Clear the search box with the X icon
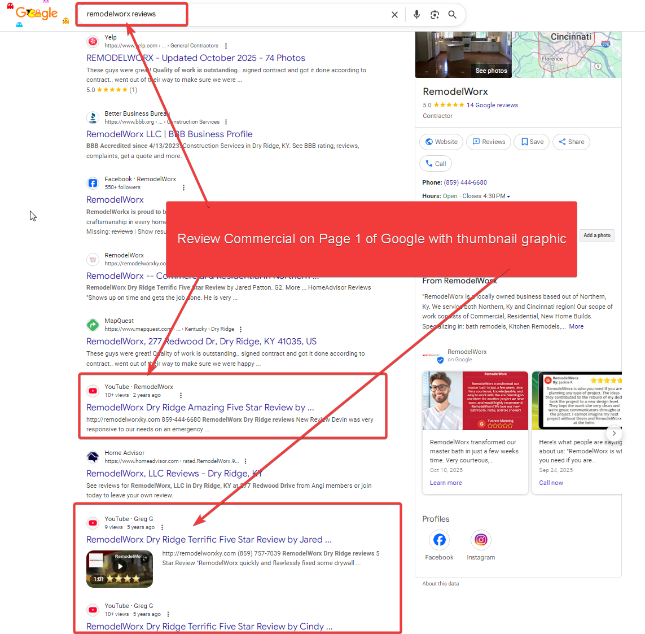645x634 pixels. pyautogui.click(x=394, y=15)
